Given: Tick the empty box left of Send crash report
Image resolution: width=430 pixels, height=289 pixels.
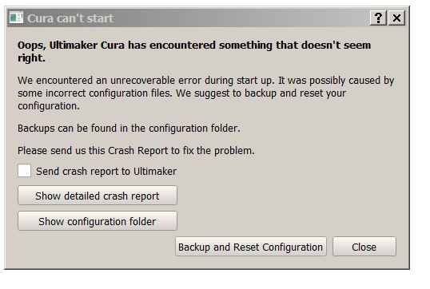Looking at the screenshot, I should coord(25,171).
